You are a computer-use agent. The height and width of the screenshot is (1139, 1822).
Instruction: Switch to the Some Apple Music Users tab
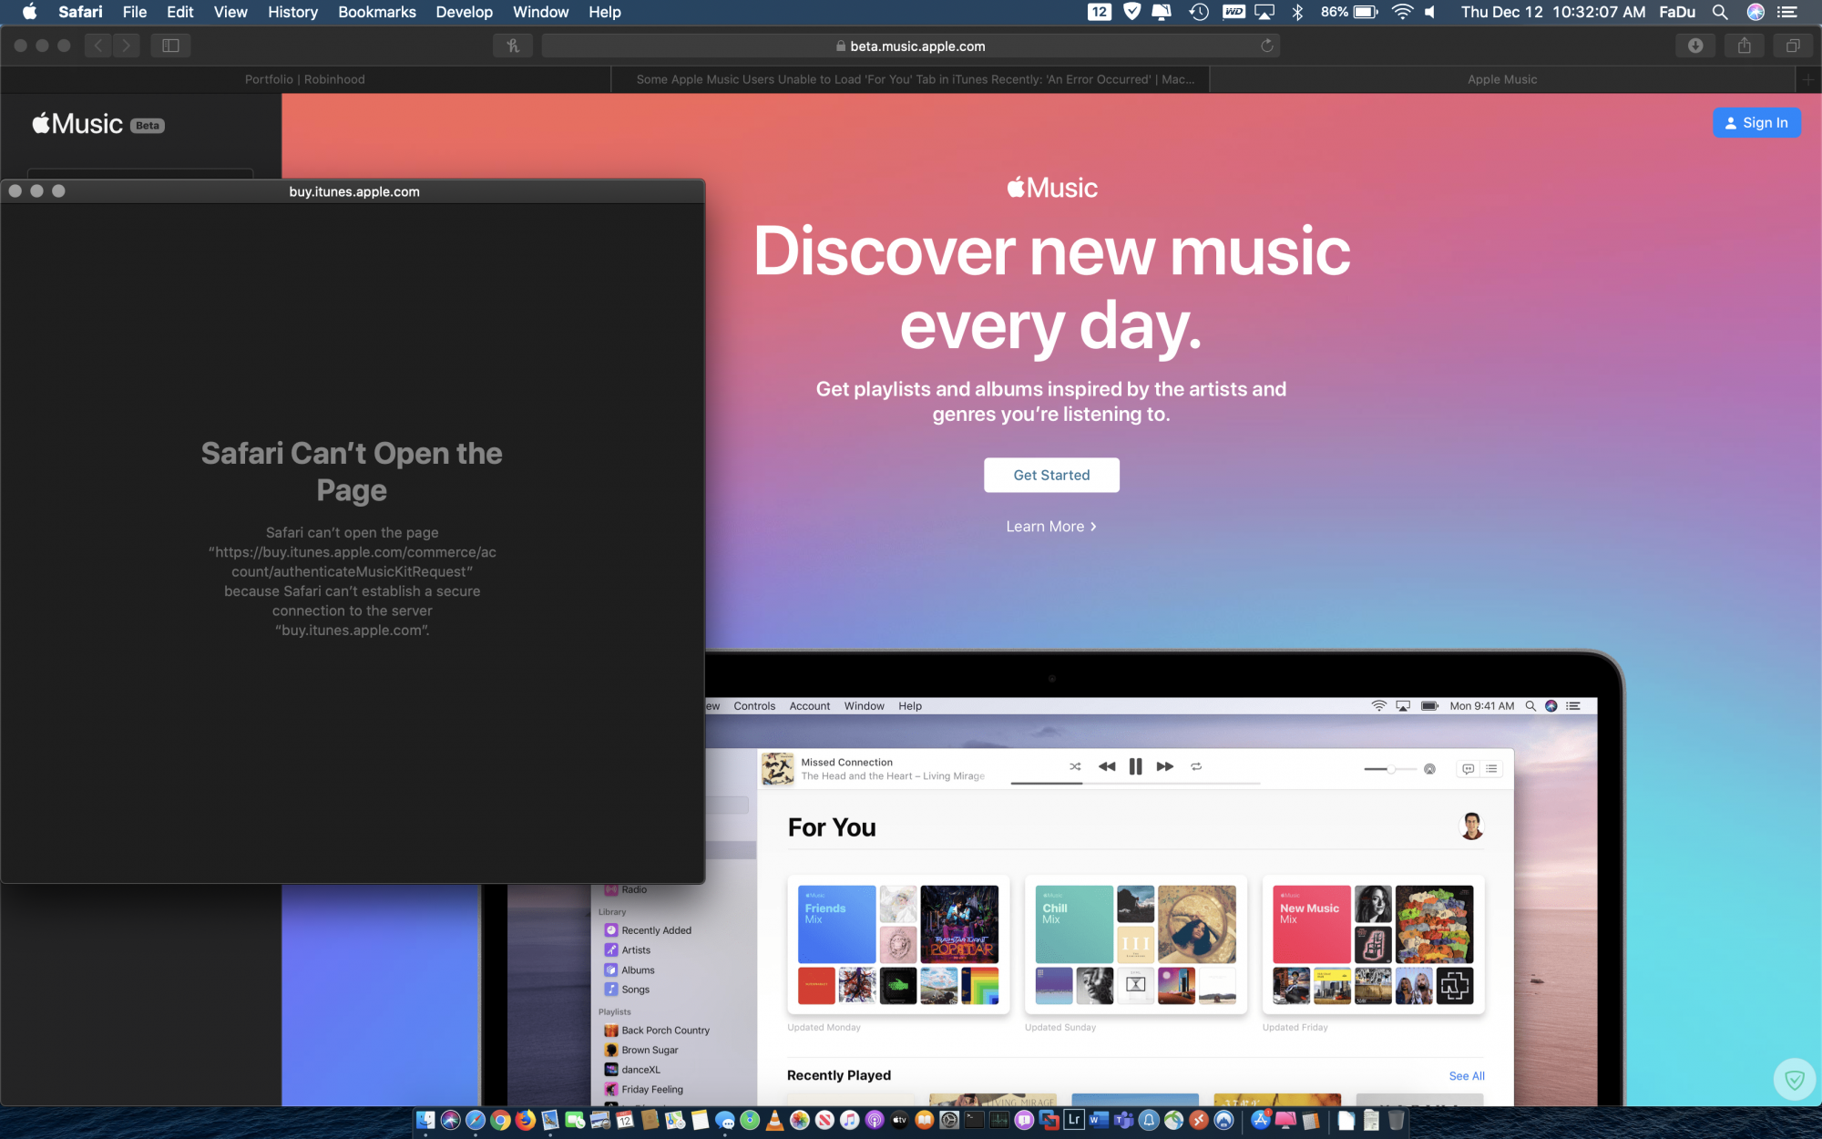911,79
